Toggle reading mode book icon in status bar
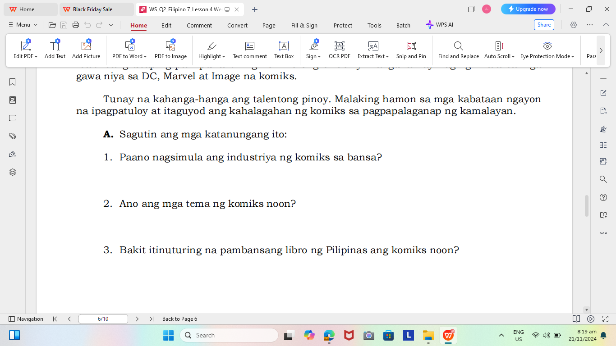The image size is (616, 346). pos(576,319)
